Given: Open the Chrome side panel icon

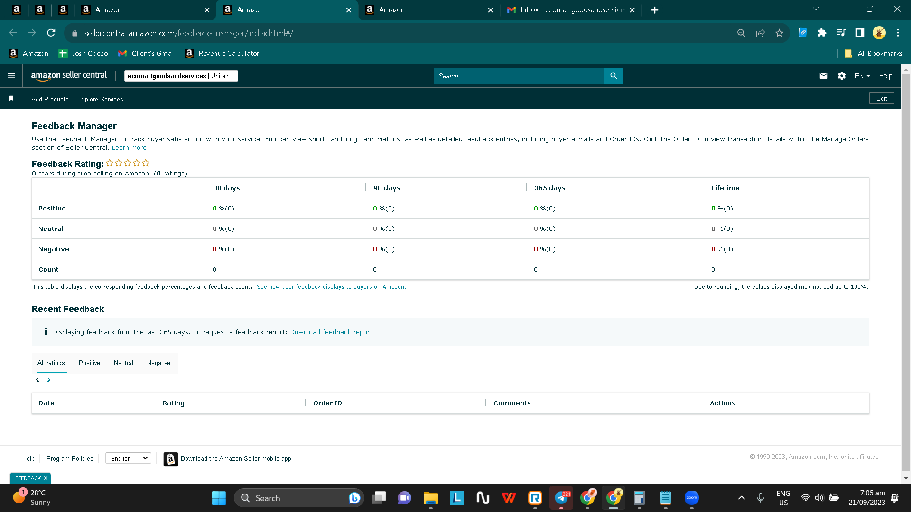Looking at the screenshot, I should pos(860,33).
